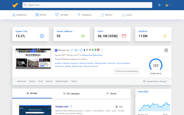Screen dimensions: 184x115
Task: Switch to the Trend tab
Action: pos(111,93)
